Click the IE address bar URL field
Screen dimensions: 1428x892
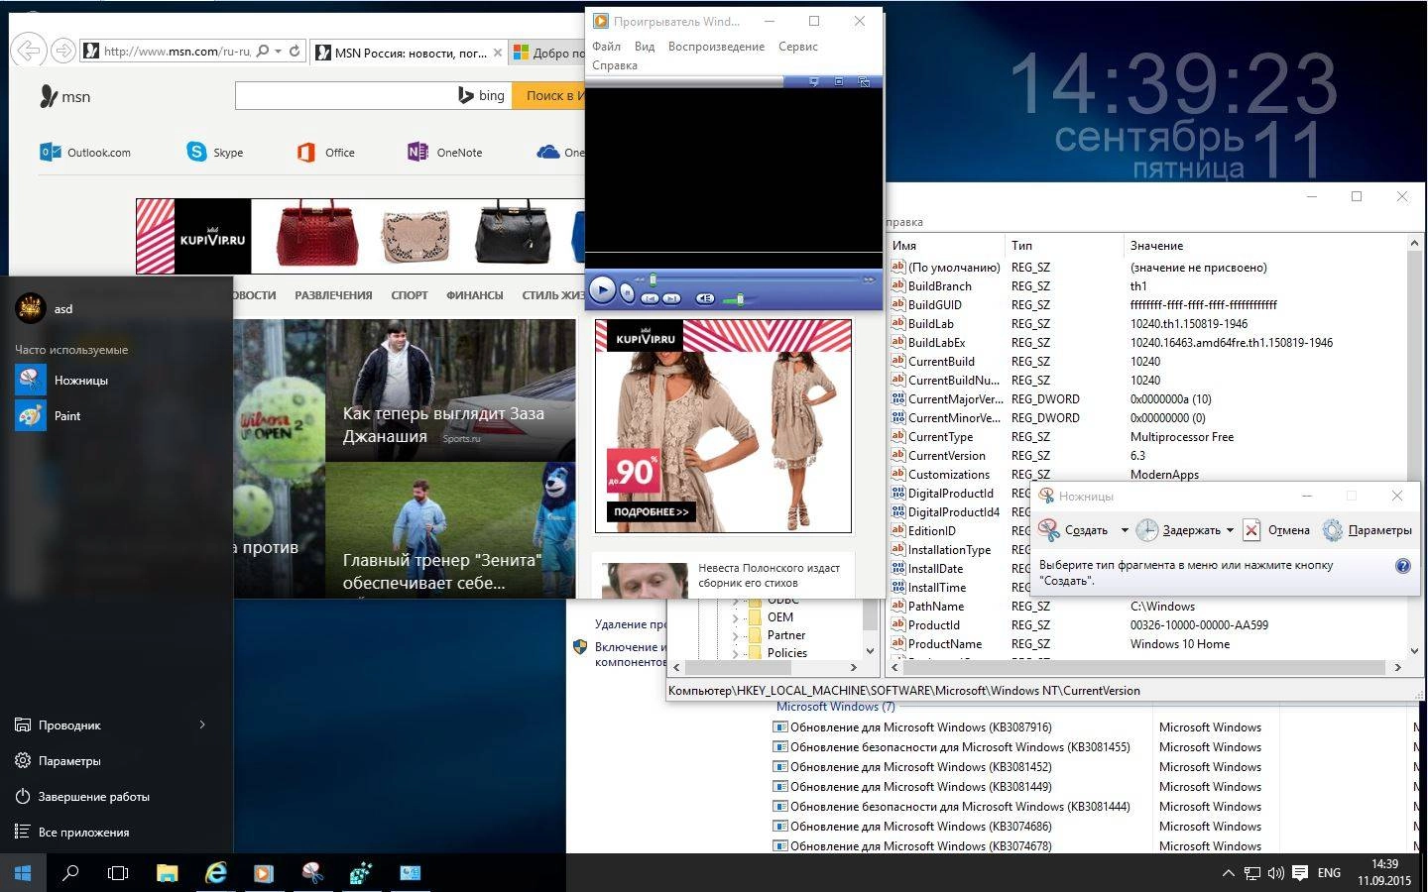click(x=177, y=51)
